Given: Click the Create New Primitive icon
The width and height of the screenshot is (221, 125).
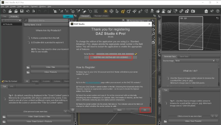Looking at the screenshot, I should (x=84, y=11).
